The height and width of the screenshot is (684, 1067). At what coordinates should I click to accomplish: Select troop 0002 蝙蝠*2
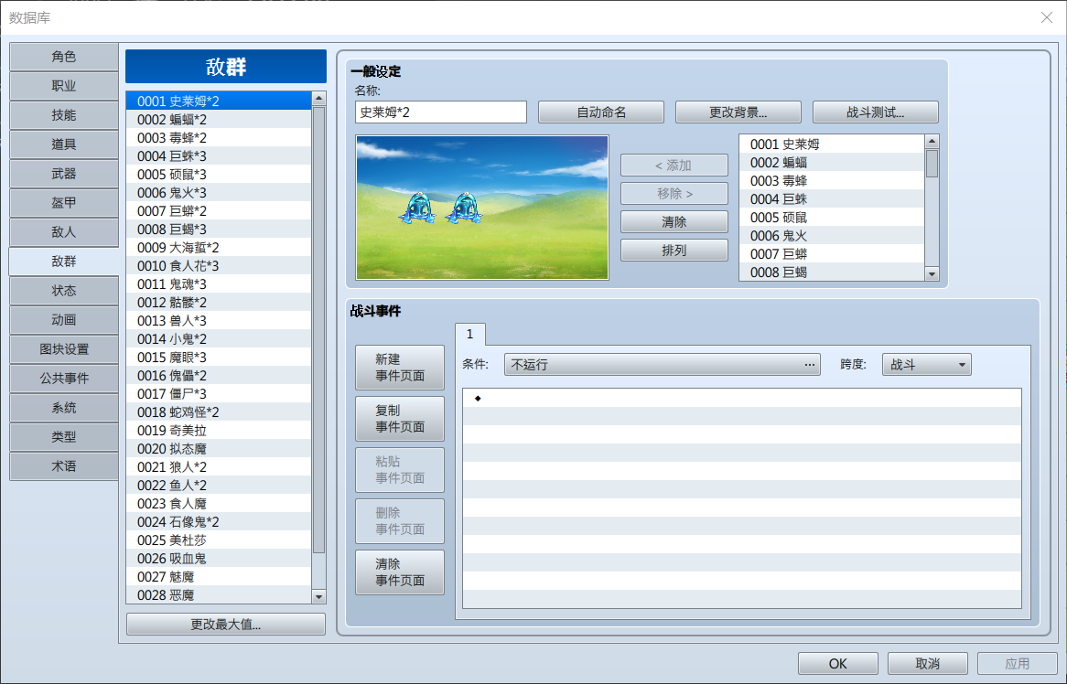219,120
